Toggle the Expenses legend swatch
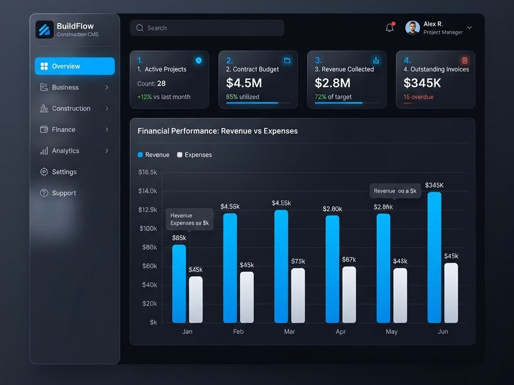Viewport: 514px width, 385px height. click(180, 155)
